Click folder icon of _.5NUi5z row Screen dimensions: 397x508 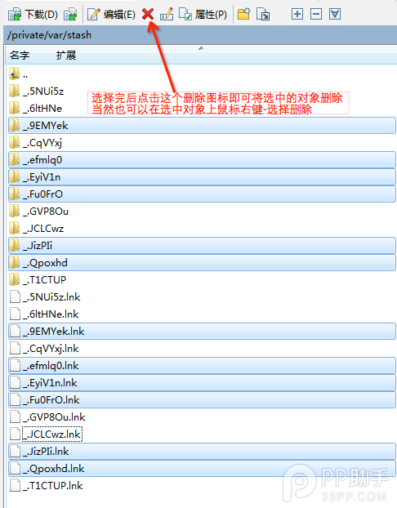click(x=14, y=91)
